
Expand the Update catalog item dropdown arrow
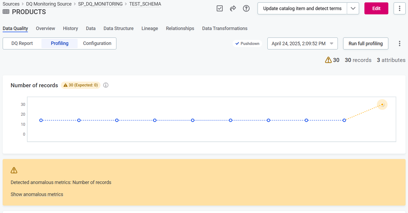353,9
